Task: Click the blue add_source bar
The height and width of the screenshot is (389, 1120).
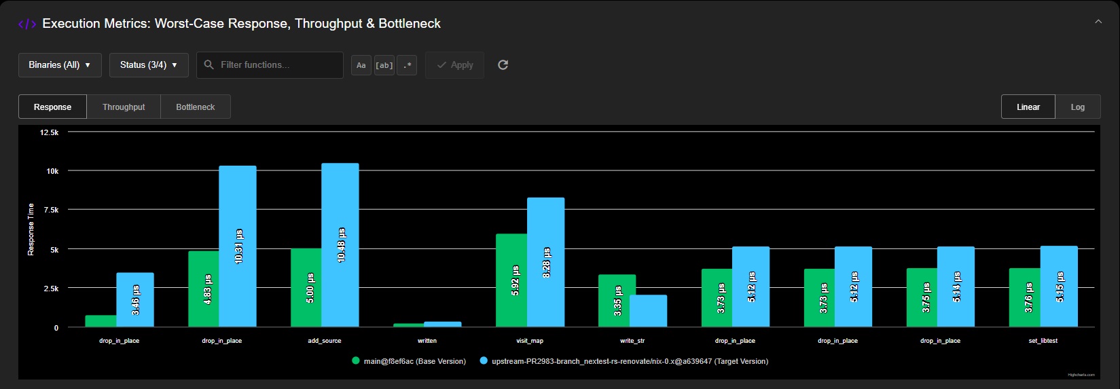Action: pos(340,244)
